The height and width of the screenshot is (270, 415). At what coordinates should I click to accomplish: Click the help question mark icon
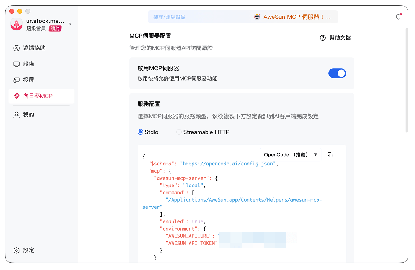point(323,38)
